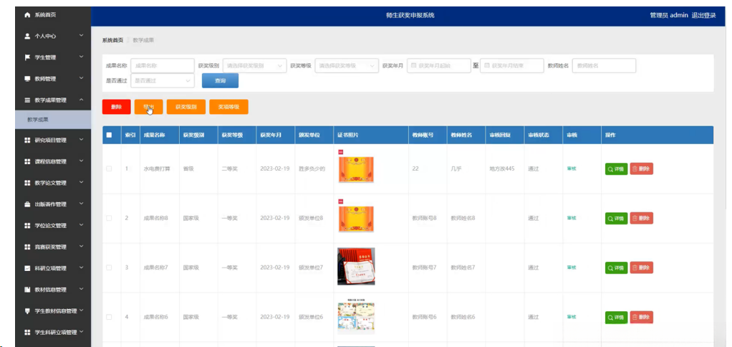Viewport: 732px width, 347px height.
Task: Focus the 教师姓名 search input
Action: tap(604, 66)
